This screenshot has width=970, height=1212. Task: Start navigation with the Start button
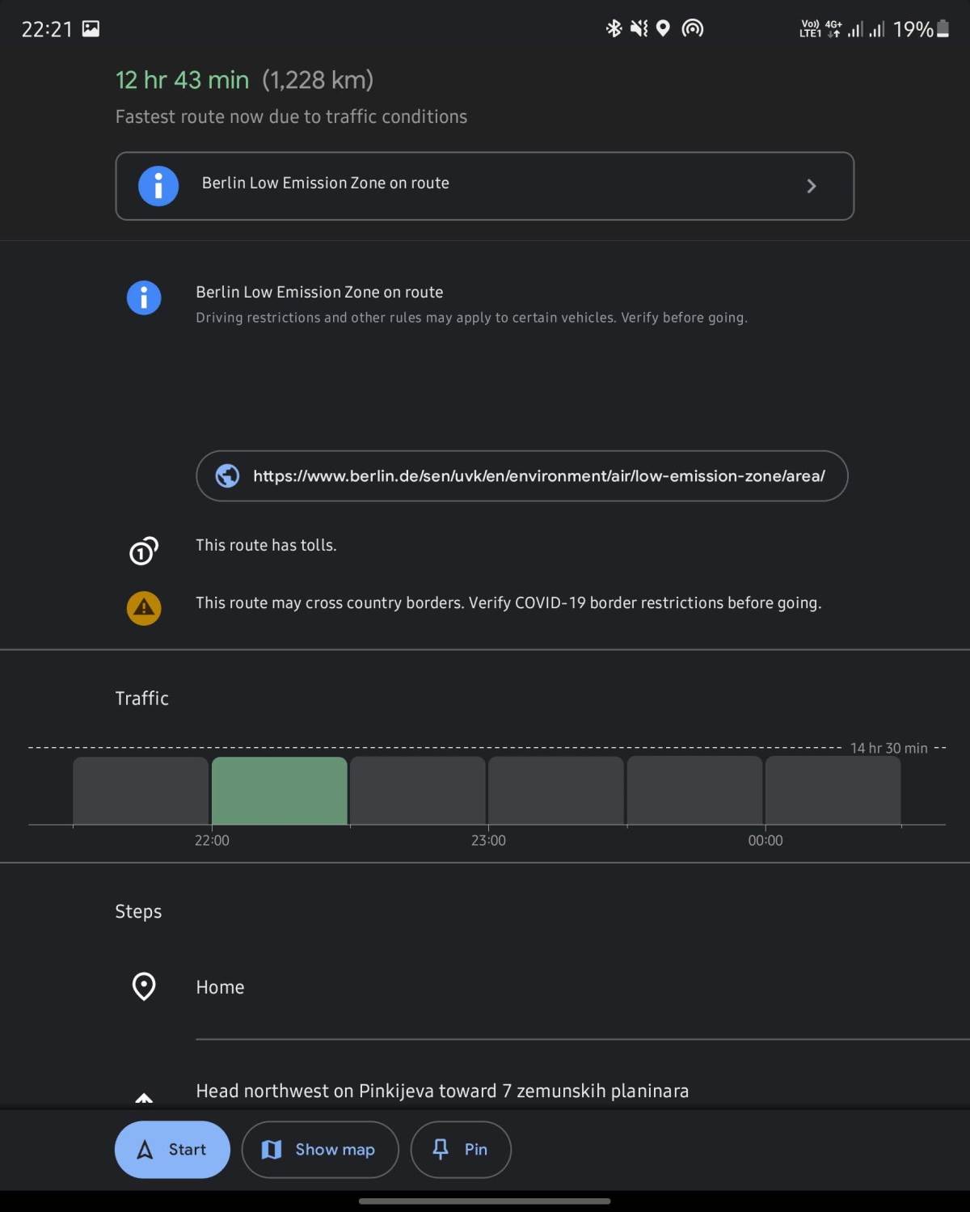click(x=171, y=1149)
